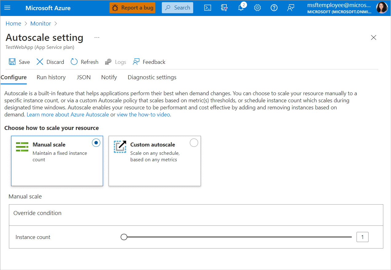The image size is (391, 270).
Task: Click the Microsoft Azure title
Action: tap(48, 8)
